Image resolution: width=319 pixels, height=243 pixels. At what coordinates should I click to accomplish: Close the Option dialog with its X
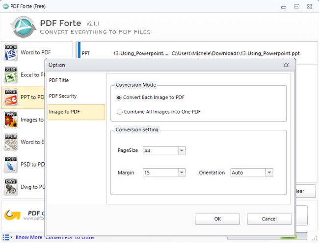286,65
